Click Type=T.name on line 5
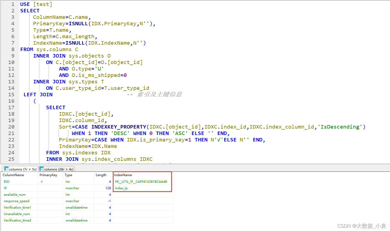 (x=52, y=30)
